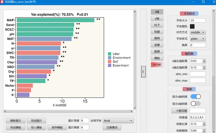The height and width of the screenshot is (133, 216).
Task: Click the chart preview scroll-down arrow
Action: [135, 108]
